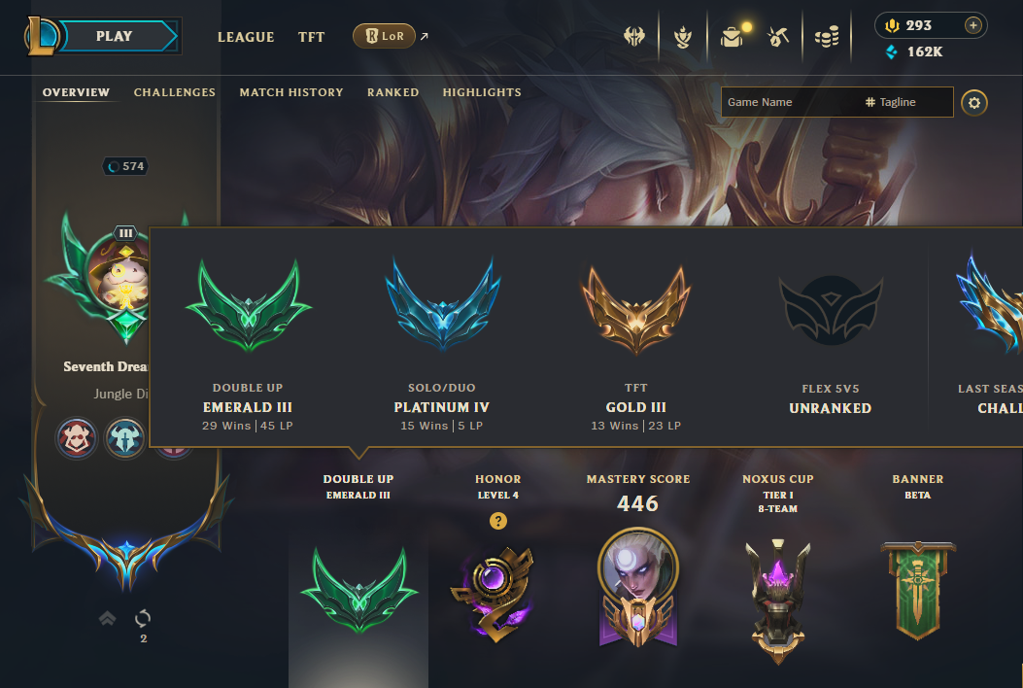Viewport: 1023px width, 688px height.
Task: Click the PLAY button
Action: click(x=115, y=36)
